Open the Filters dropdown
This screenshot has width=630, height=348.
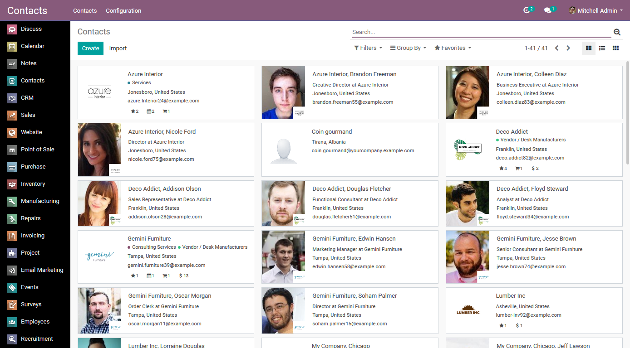368,48
